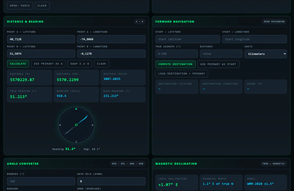
Task: Click the Clear button beside Demo: Paris
Action: coord(42,6)
